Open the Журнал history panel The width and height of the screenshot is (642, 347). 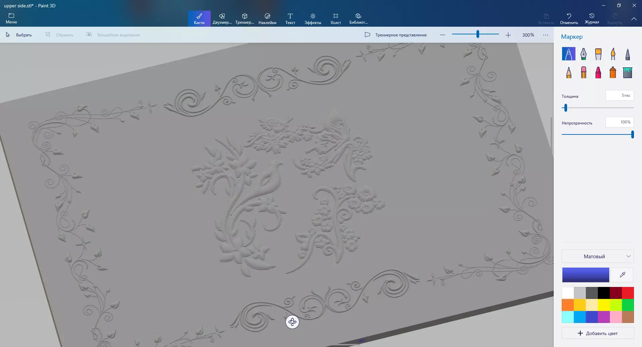[592, 18]
